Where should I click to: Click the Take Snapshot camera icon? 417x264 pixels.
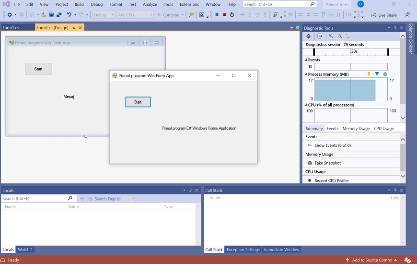pyautogui.click(x=310, y=163)
